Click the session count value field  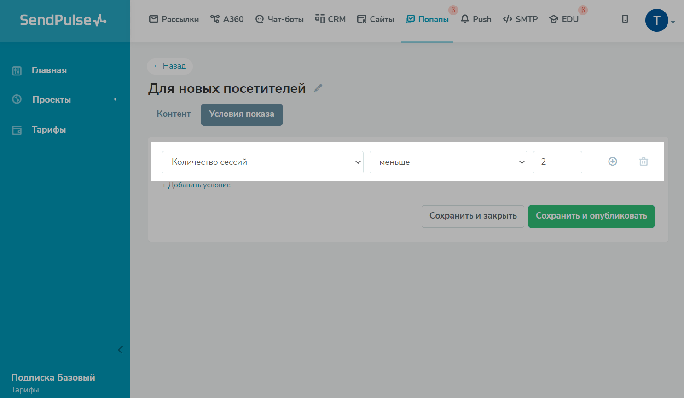tap(557, 162)
